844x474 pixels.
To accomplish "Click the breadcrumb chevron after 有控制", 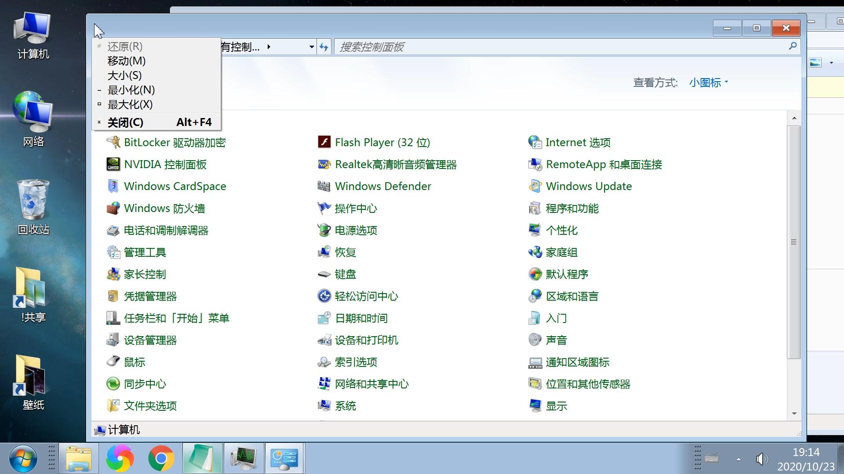I will pos(269,47).
